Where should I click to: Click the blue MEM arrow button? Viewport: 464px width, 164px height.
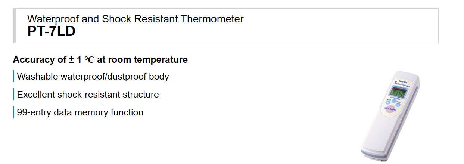coord(387,102)
